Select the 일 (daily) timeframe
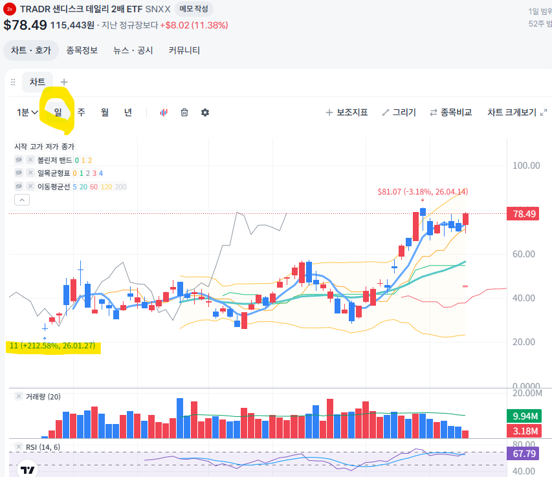This screenshot has width=552, height=477. point(58,112)
